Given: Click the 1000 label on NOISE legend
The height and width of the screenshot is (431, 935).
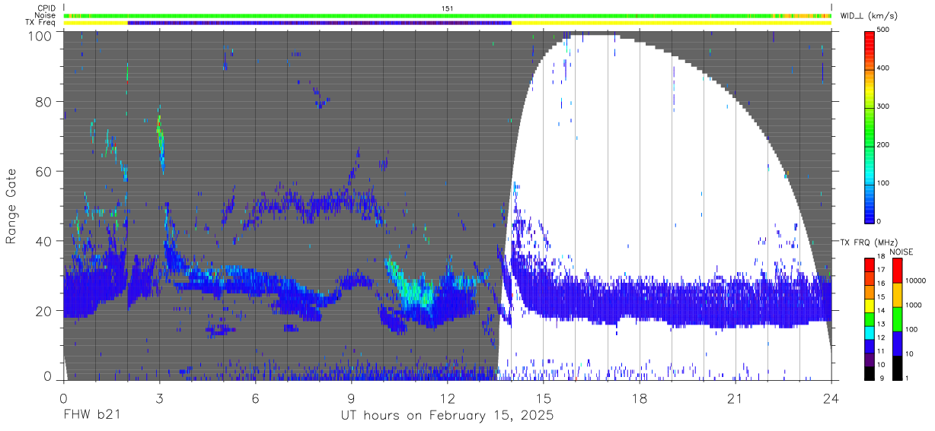Looking at the screenshot, I should coord(914,305).
